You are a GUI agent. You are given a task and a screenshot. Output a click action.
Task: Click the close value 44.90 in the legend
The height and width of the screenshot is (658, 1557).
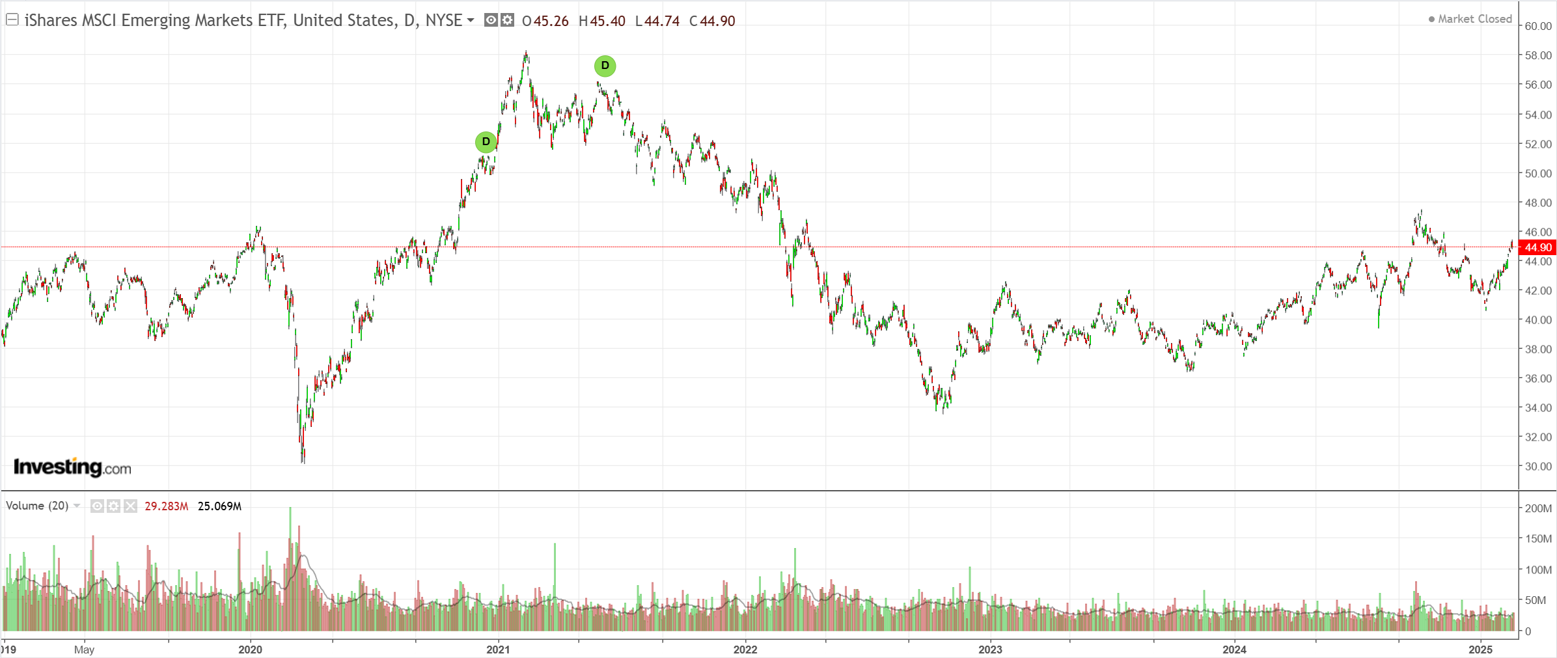718,21
